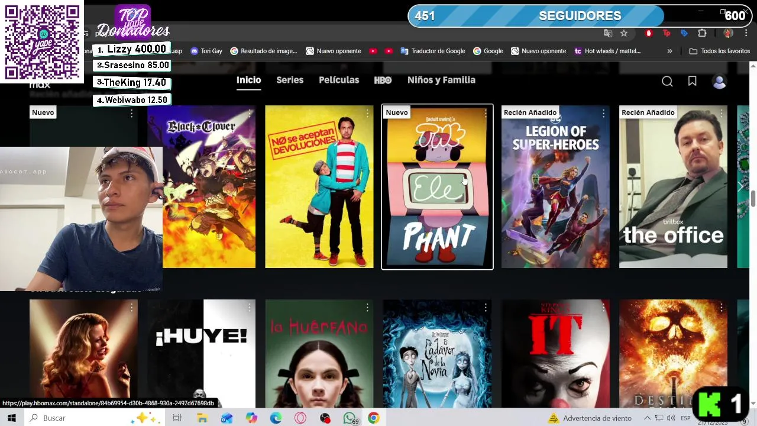Open options menu on Legion of Super-Heroes
Viewport: 757px width, 426px height.
pos(603,113)
